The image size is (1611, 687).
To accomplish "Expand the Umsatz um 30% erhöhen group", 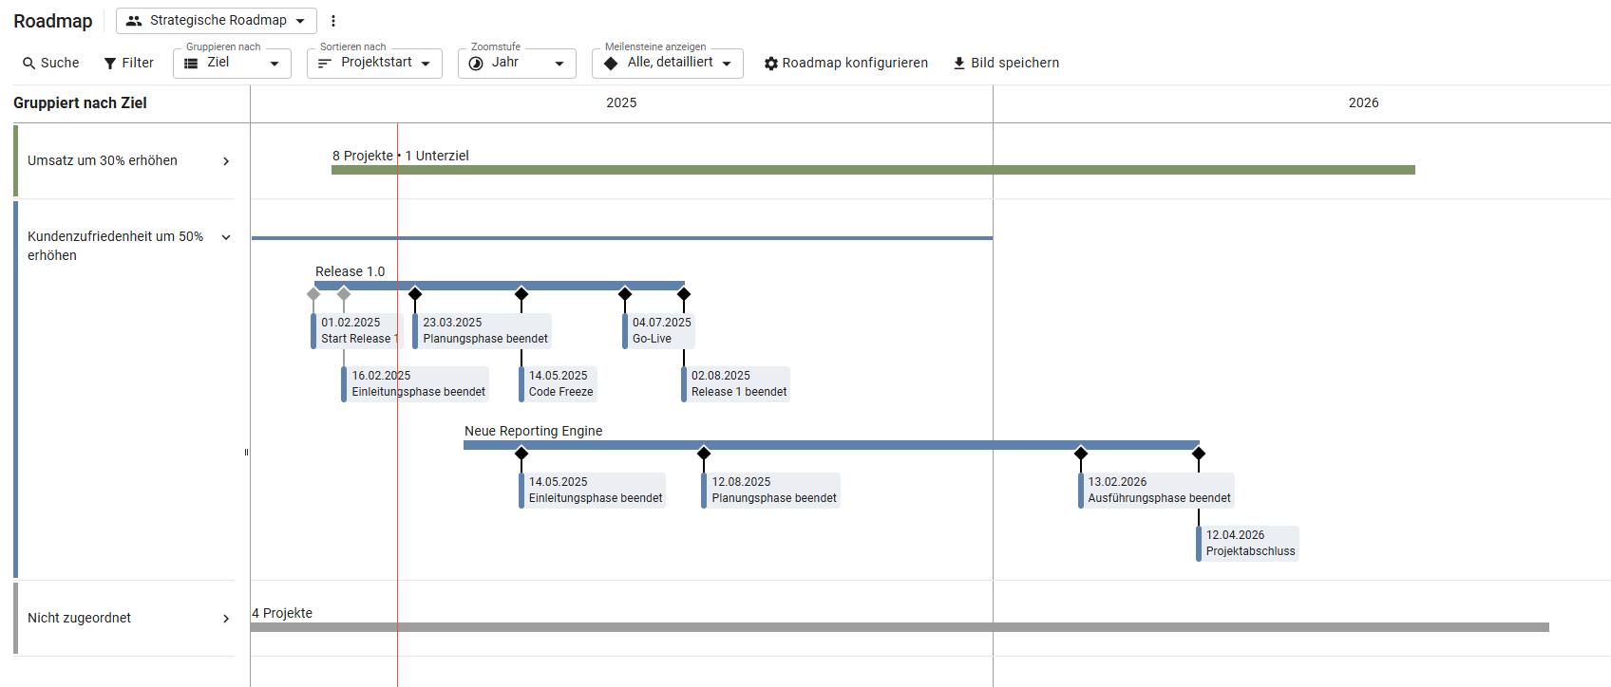I will 226,161.
